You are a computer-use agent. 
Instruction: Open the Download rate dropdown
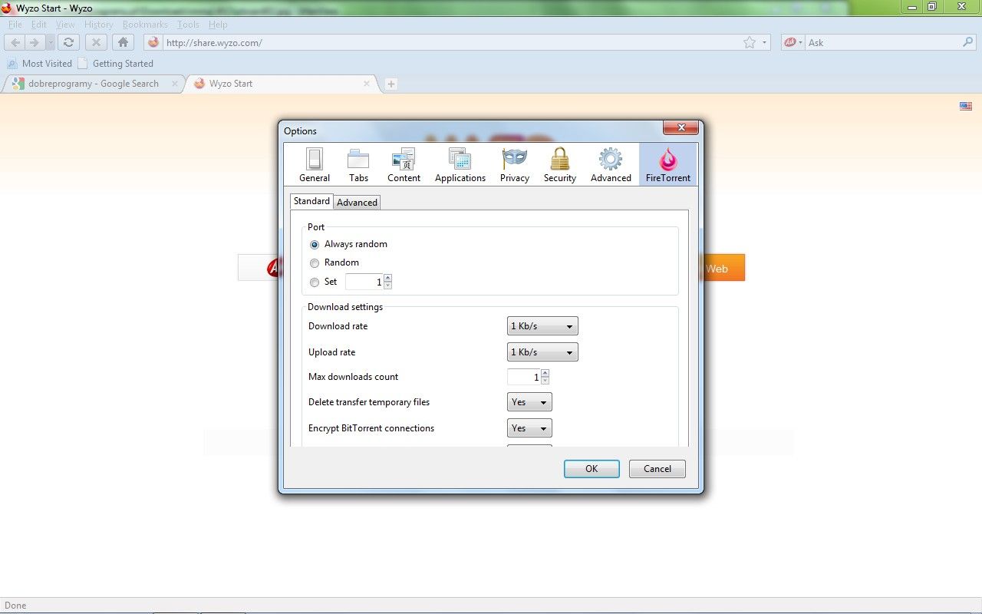click(x=542, y=326)
